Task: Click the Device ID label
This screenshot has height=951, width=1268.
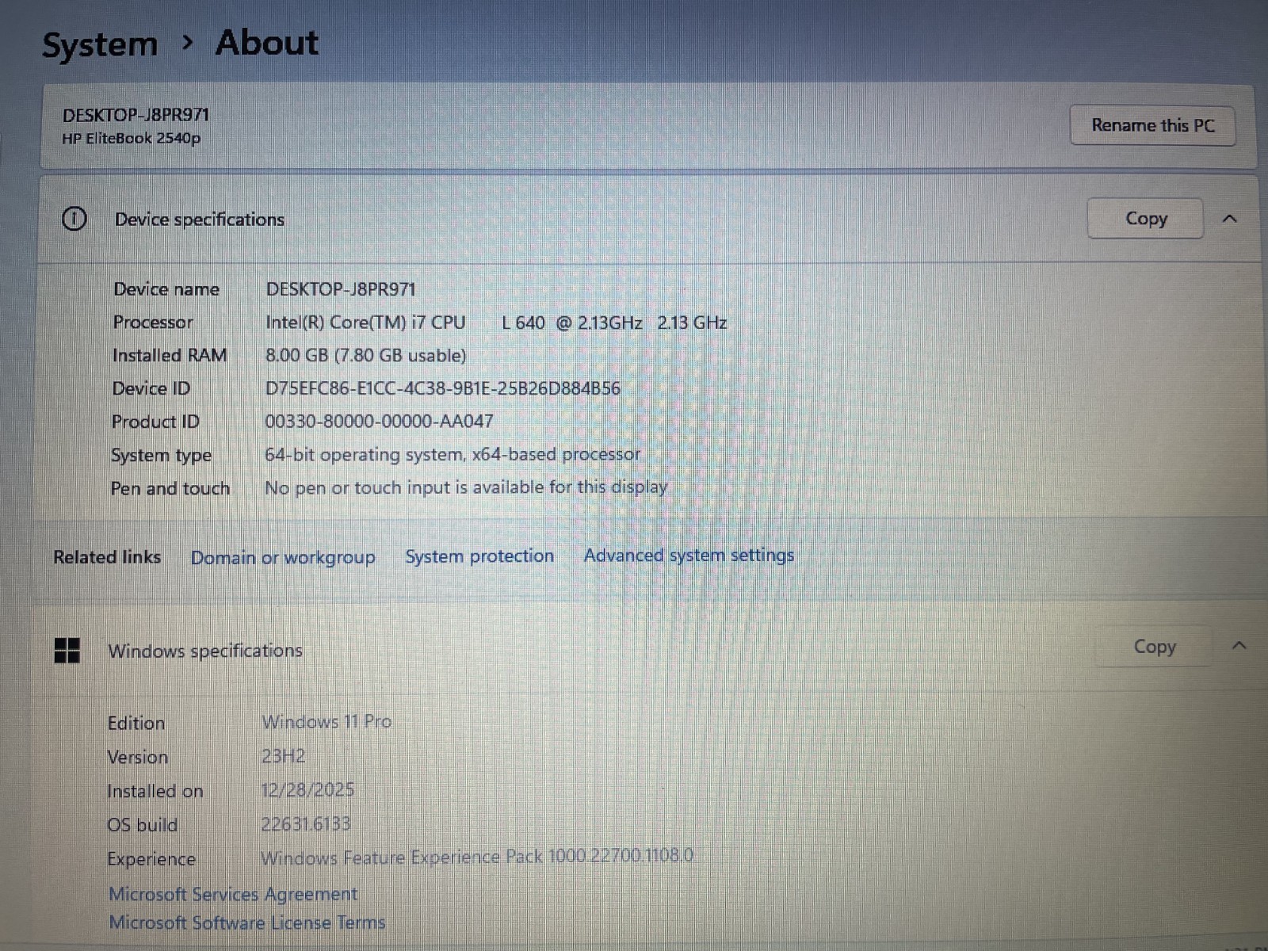Action: [151, 388]
